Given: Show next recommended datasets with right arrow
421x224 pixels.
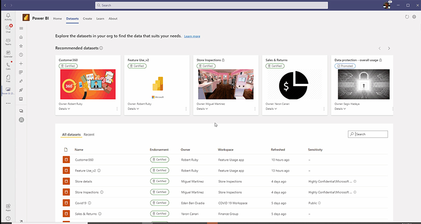Looking at the screenshot, I should click(x=389, y=49).
